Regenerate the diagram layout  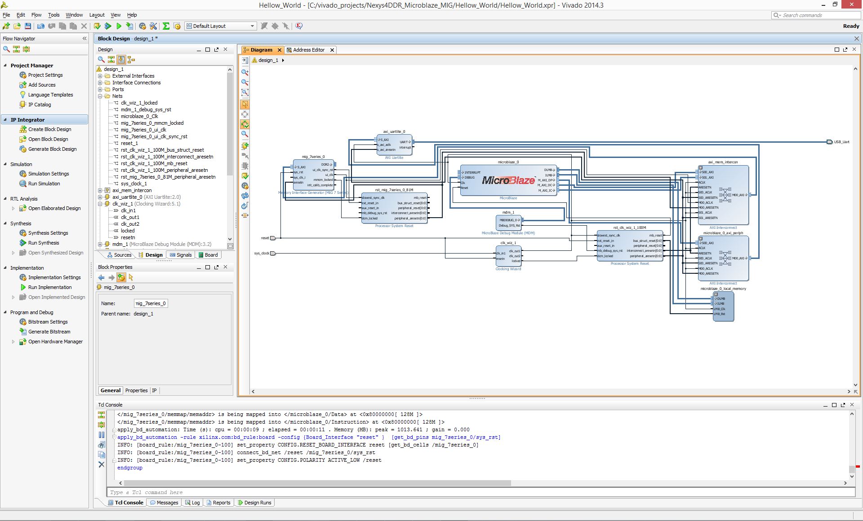(x=245, y=196)
